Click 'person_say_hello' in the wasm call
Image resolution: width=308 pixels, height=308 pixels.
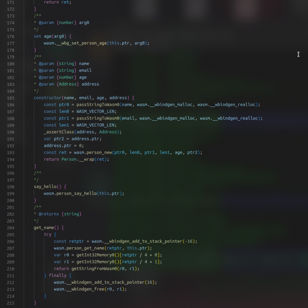(77, 193)
